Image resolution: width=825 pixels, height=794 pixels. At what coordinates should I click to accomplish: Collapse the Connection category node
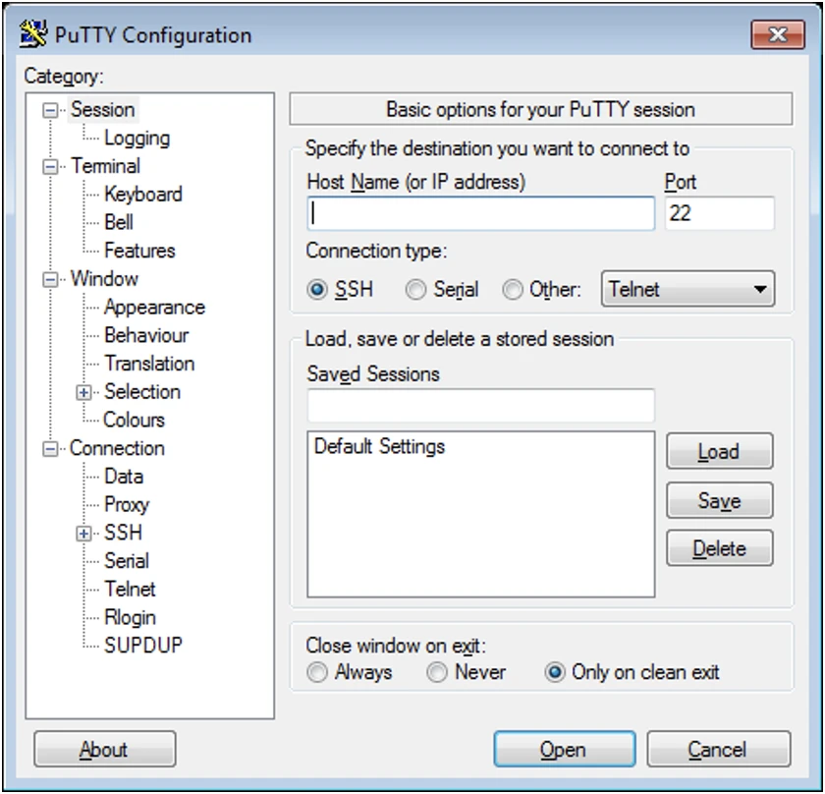50,449
